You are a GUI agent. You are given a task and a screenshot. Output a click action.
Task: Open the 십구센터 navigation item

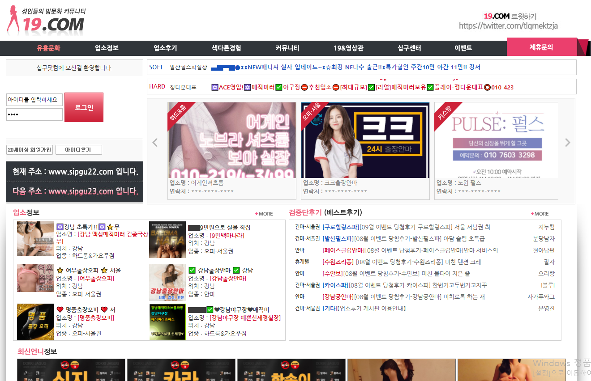coord(409,48)
